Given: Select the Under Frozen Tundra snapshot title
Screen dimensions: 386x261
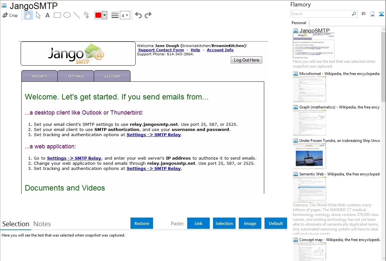Looking at the screenshot, I should point(340,140).
